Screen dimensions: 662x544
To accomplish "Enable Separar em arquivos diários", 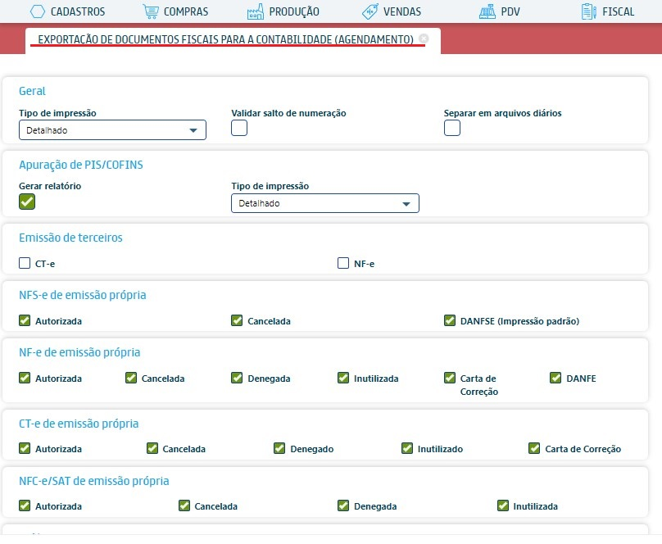I will (x=451, y=128).
